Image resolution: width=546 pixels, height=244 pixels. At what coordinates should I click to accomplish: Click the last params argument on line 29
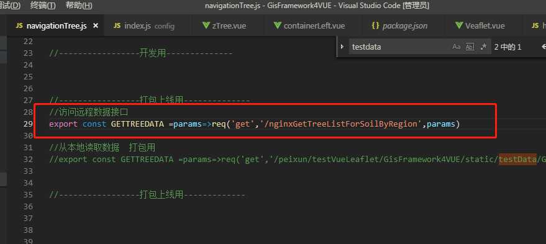(441, 124)
